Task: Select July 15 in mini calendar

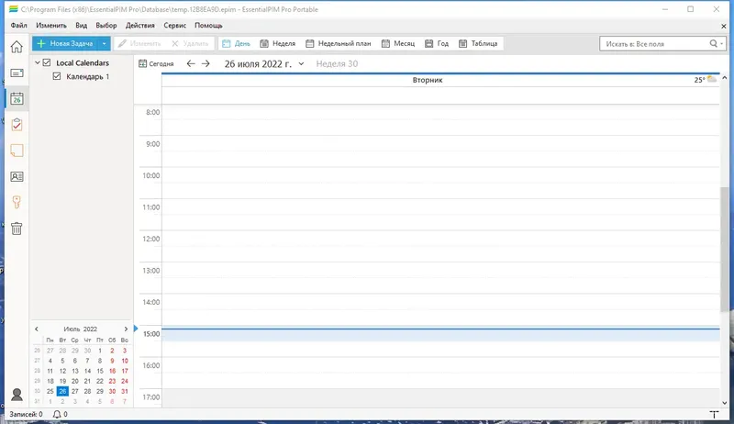Action: (100, 371)
